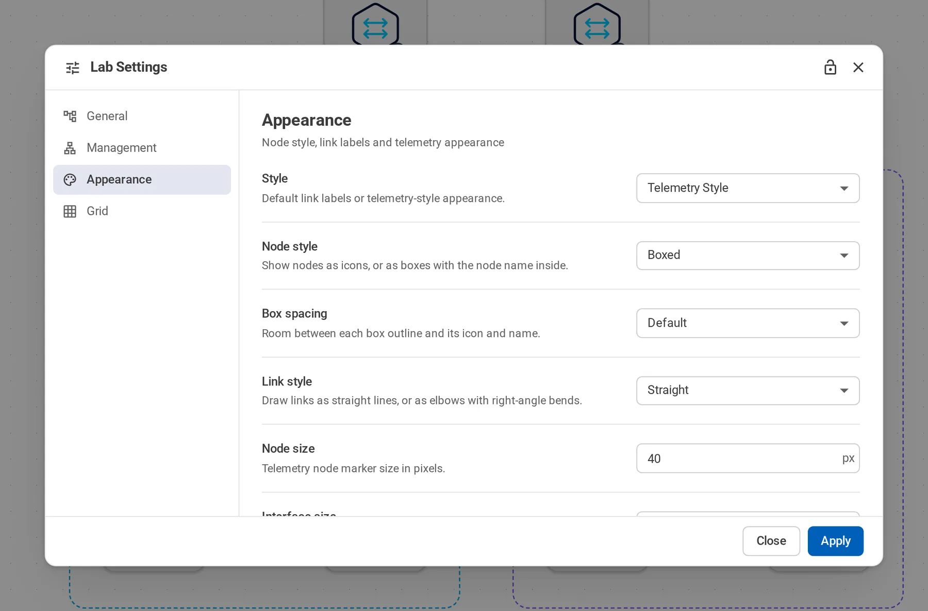Click the 'Box spacing' label
Screen dimensions: 928x611
tap(294, 314)
